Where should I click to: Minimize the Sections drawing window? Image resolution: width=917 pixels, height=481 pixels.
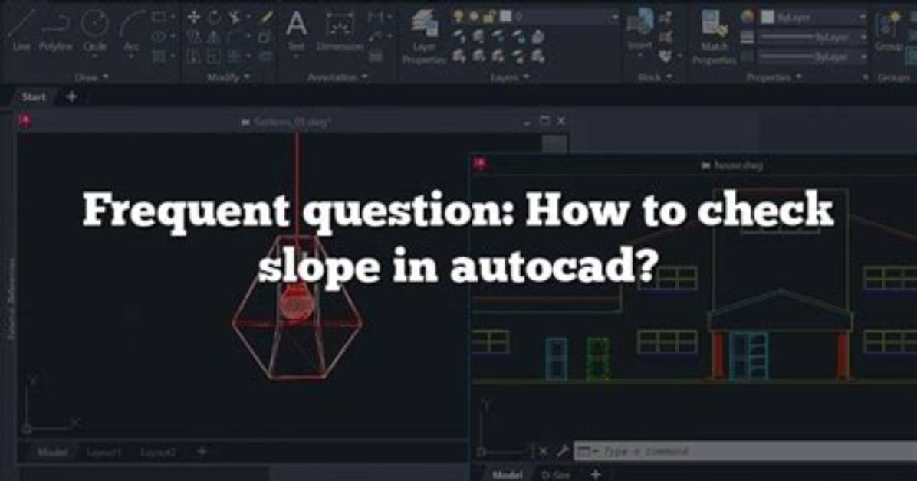(528, 122)
